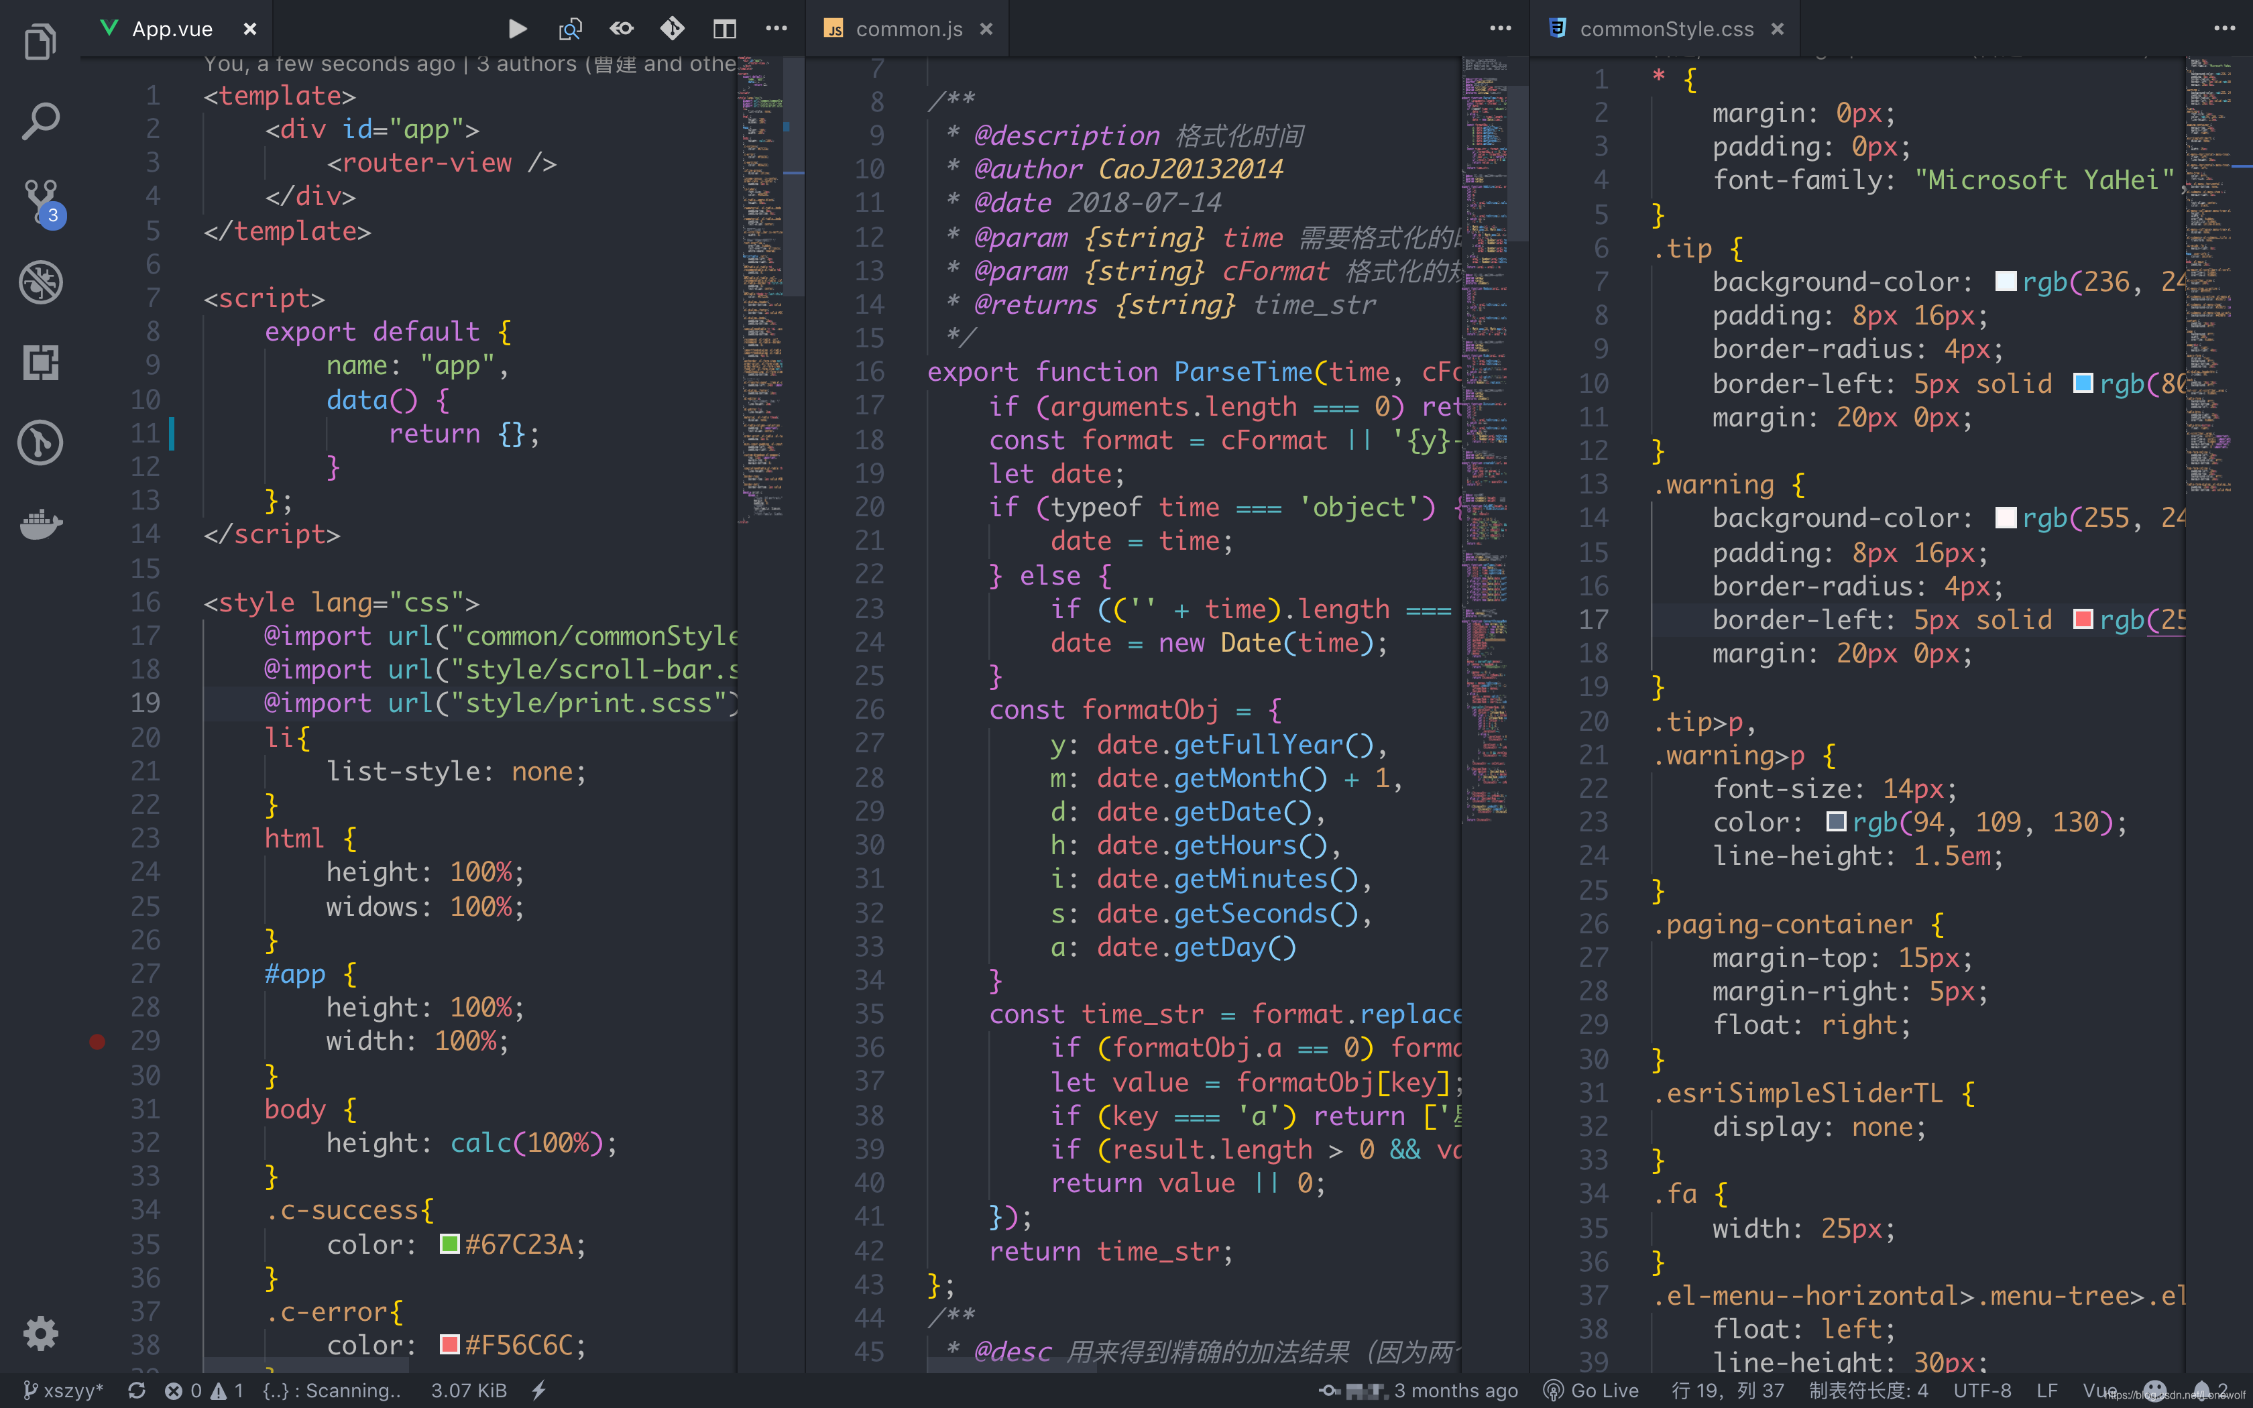Open color picker for #F56C6C swatch

coord(450,1345)
